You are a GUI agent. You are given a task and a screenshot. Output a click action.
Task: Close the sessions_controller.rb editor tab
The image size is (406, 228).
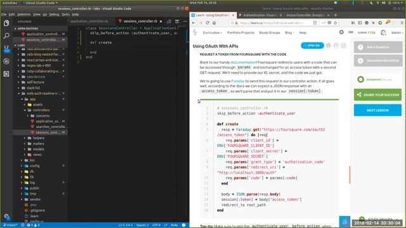(x=160, y=21)
